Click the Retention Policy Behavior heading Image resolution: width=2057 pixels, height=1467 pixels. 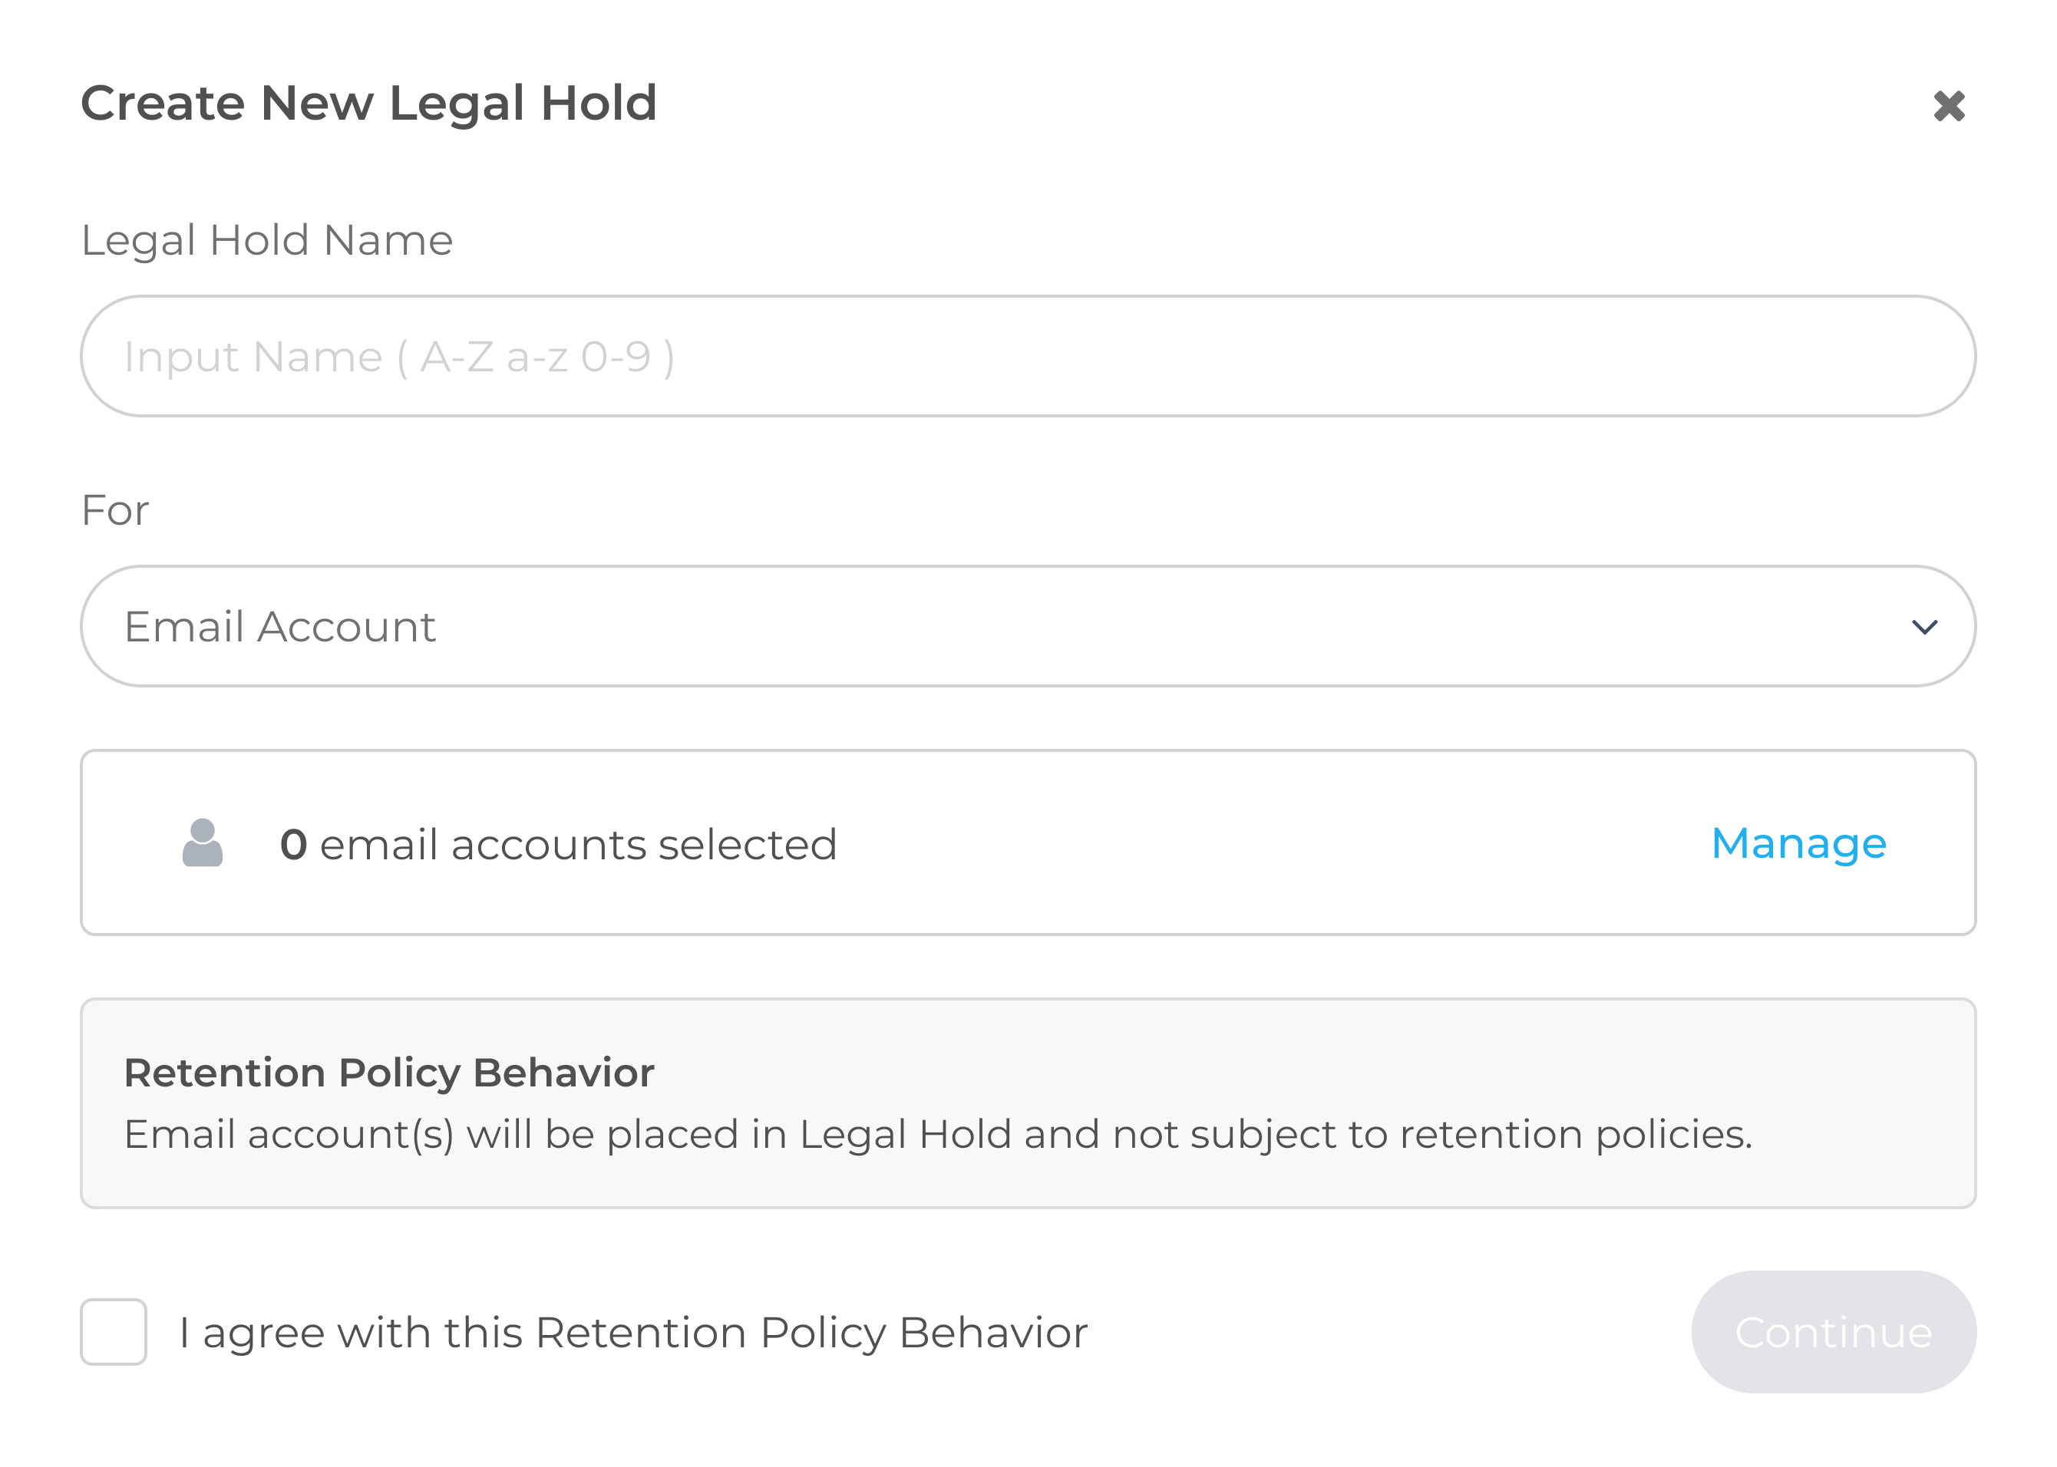tap(388, 1073)
